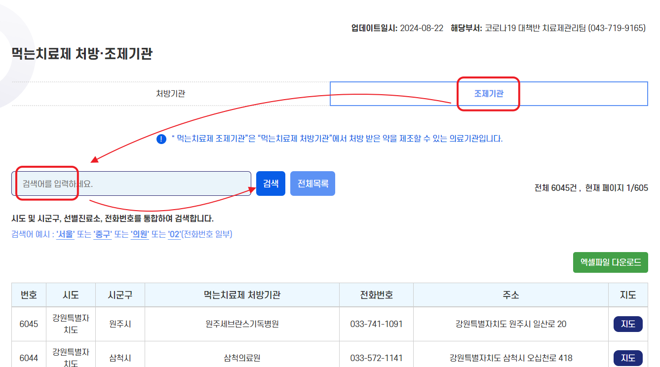Image resolution: width=660 pixels, height=367 pixels.
Task: Click address 강원특별자치도 원주시 일산로 20
Action: 511,324
